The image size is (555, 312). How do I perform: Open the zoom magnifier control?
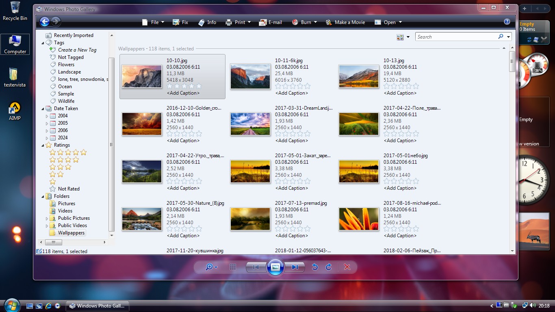coord(211,267)
